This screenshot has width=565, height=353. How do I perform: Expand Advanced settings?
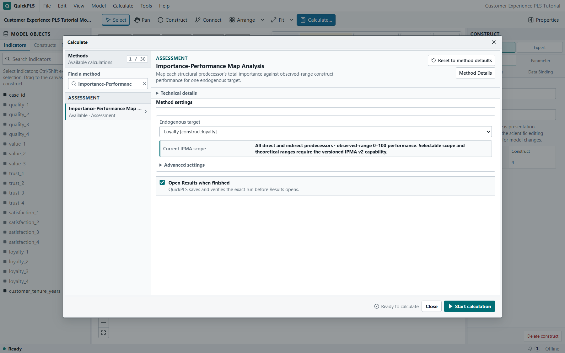coord(182,165)
